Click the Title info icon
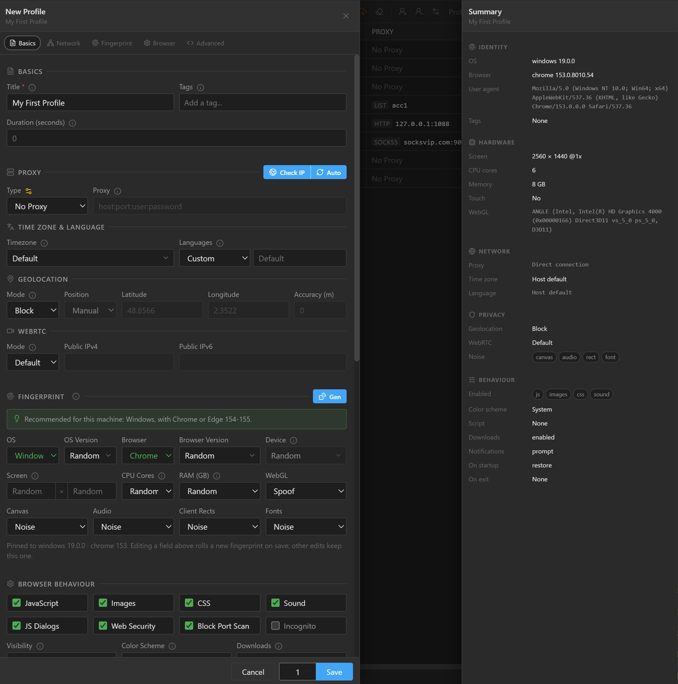This screenshot has width=678, height=684. [32, 87]
